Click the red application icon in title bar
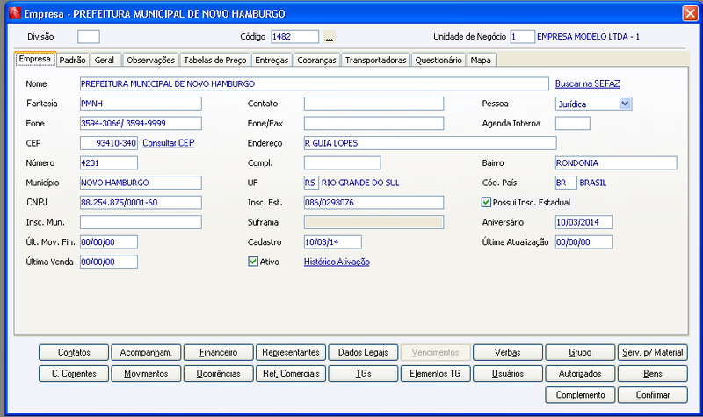 [x=15, y=13]
